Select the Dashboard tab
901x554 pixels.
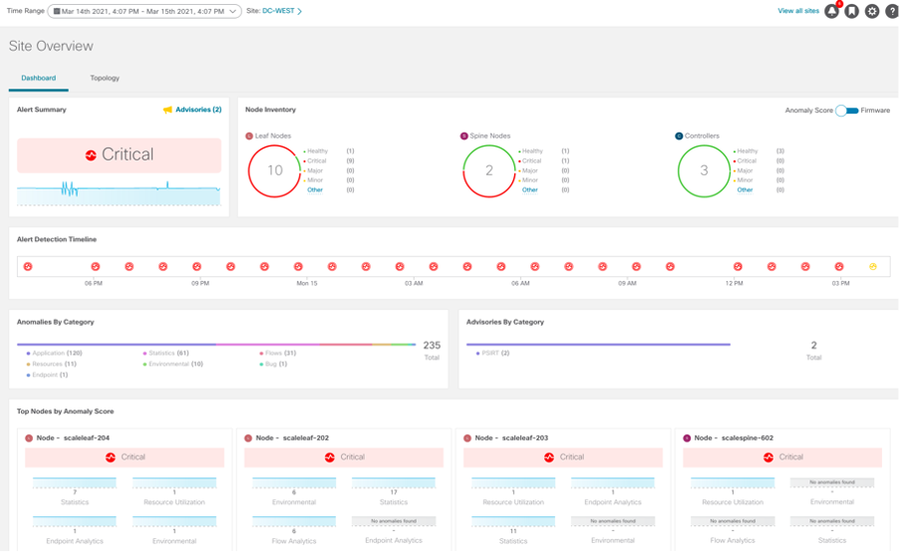click(39, 78)
